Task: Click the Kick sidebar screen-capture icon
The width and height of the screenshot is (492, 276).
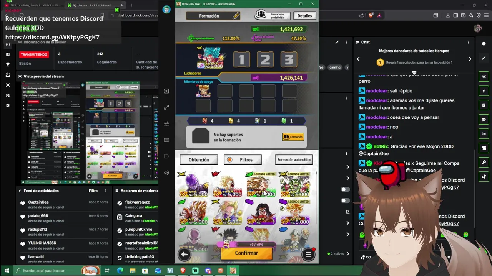Action: pyautogui.click(x=8, y=85)
